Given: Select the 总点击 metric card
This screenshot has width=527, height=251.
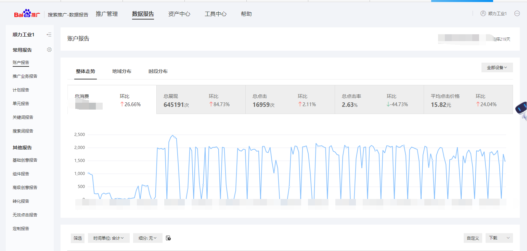Looking at the screenshot, I should pos(290,100).
